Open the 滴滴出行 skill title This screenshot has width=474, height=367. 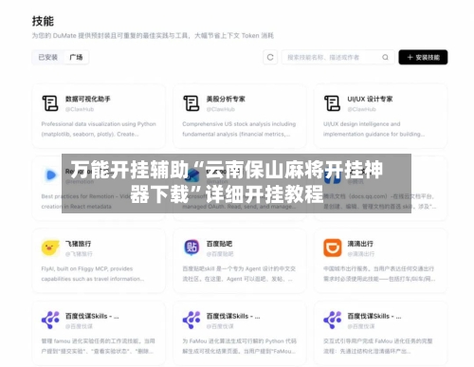pos(360,244)
